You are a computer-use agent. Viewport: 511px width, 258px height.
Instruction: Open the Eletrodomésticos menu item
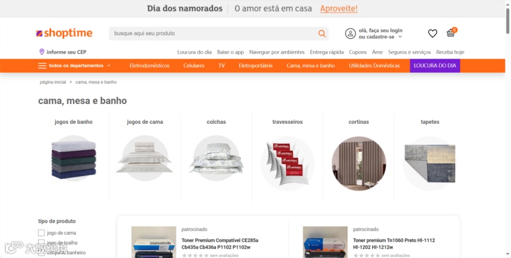pos(149,65)
